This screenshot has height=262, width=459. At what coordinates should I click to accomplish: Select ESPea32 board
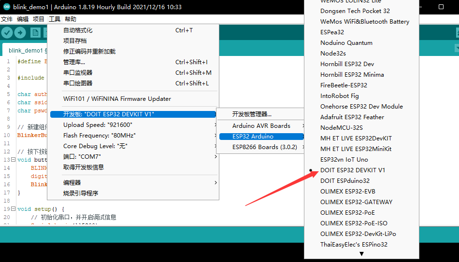(x=361, y=32)
